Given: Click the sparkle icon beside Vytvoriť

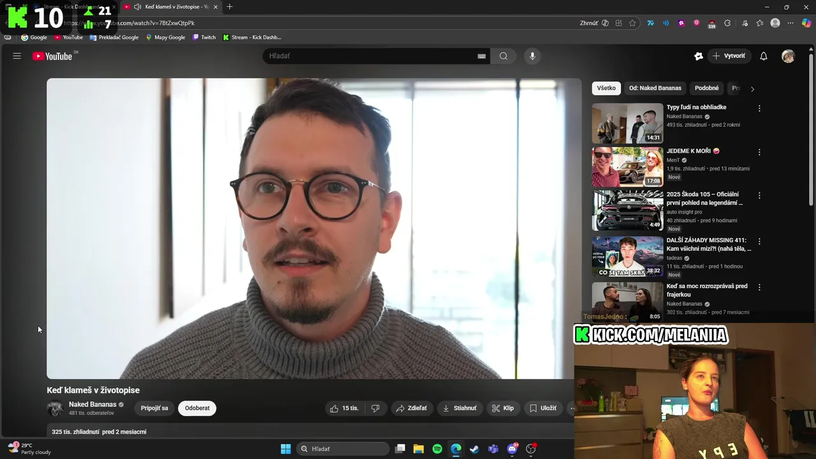Looking at the screenshot, I should 699,56.
